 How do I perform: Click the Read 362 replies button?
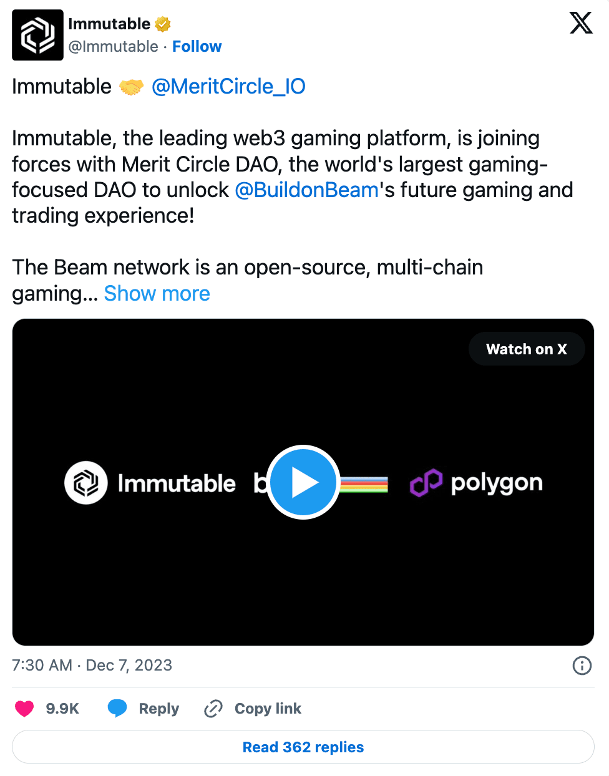303,747
